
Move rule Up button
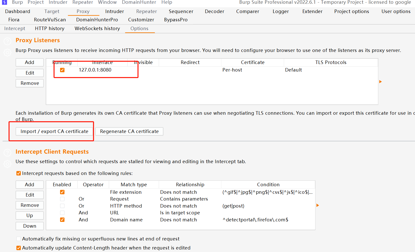coord(30,215)
